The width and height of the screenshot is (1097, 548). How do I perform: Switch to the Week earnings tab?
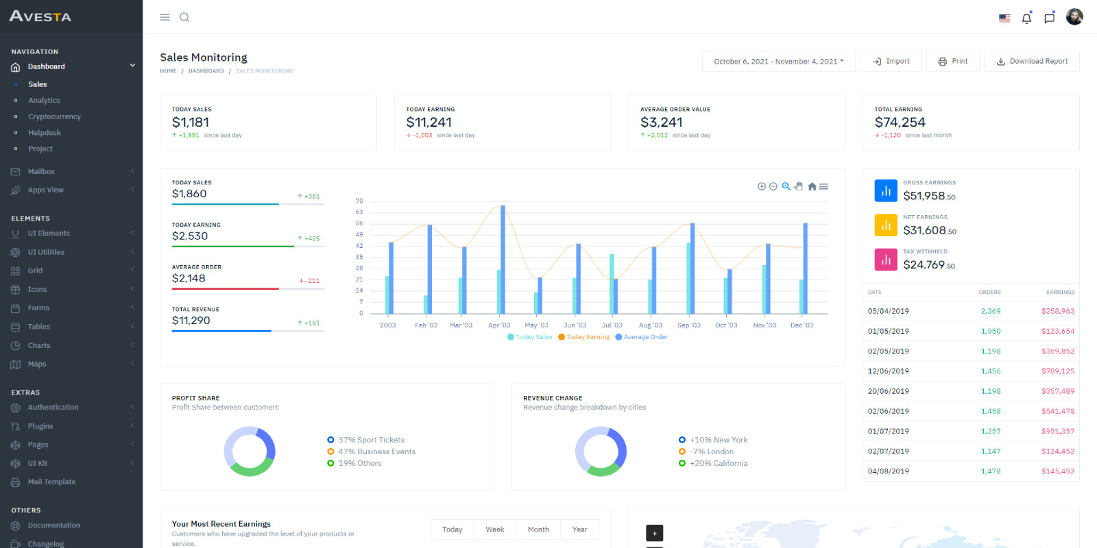point(494,530)
